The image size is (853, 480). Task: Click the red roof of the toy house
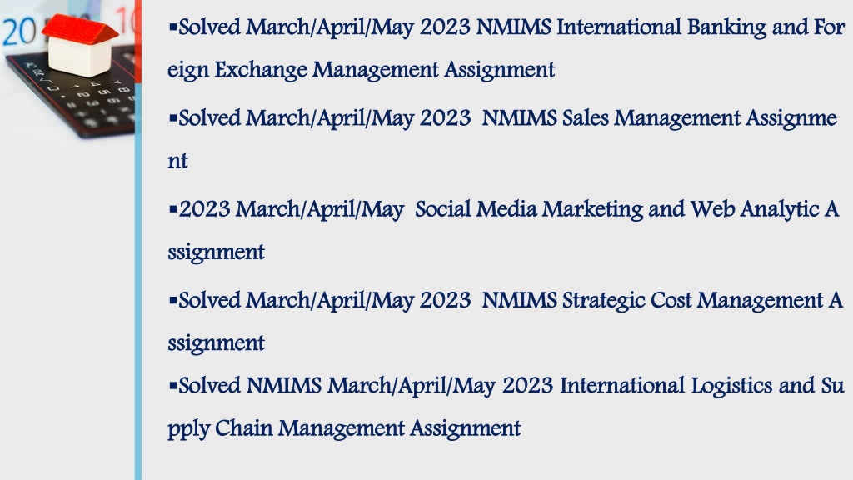coord(80,29)
